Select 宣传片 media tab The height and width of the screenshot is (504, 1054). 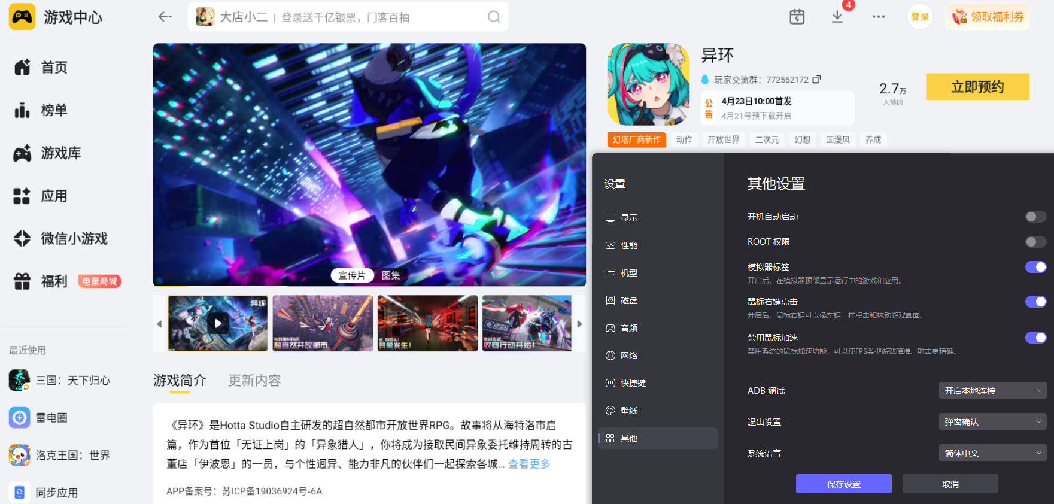point(352,275)
